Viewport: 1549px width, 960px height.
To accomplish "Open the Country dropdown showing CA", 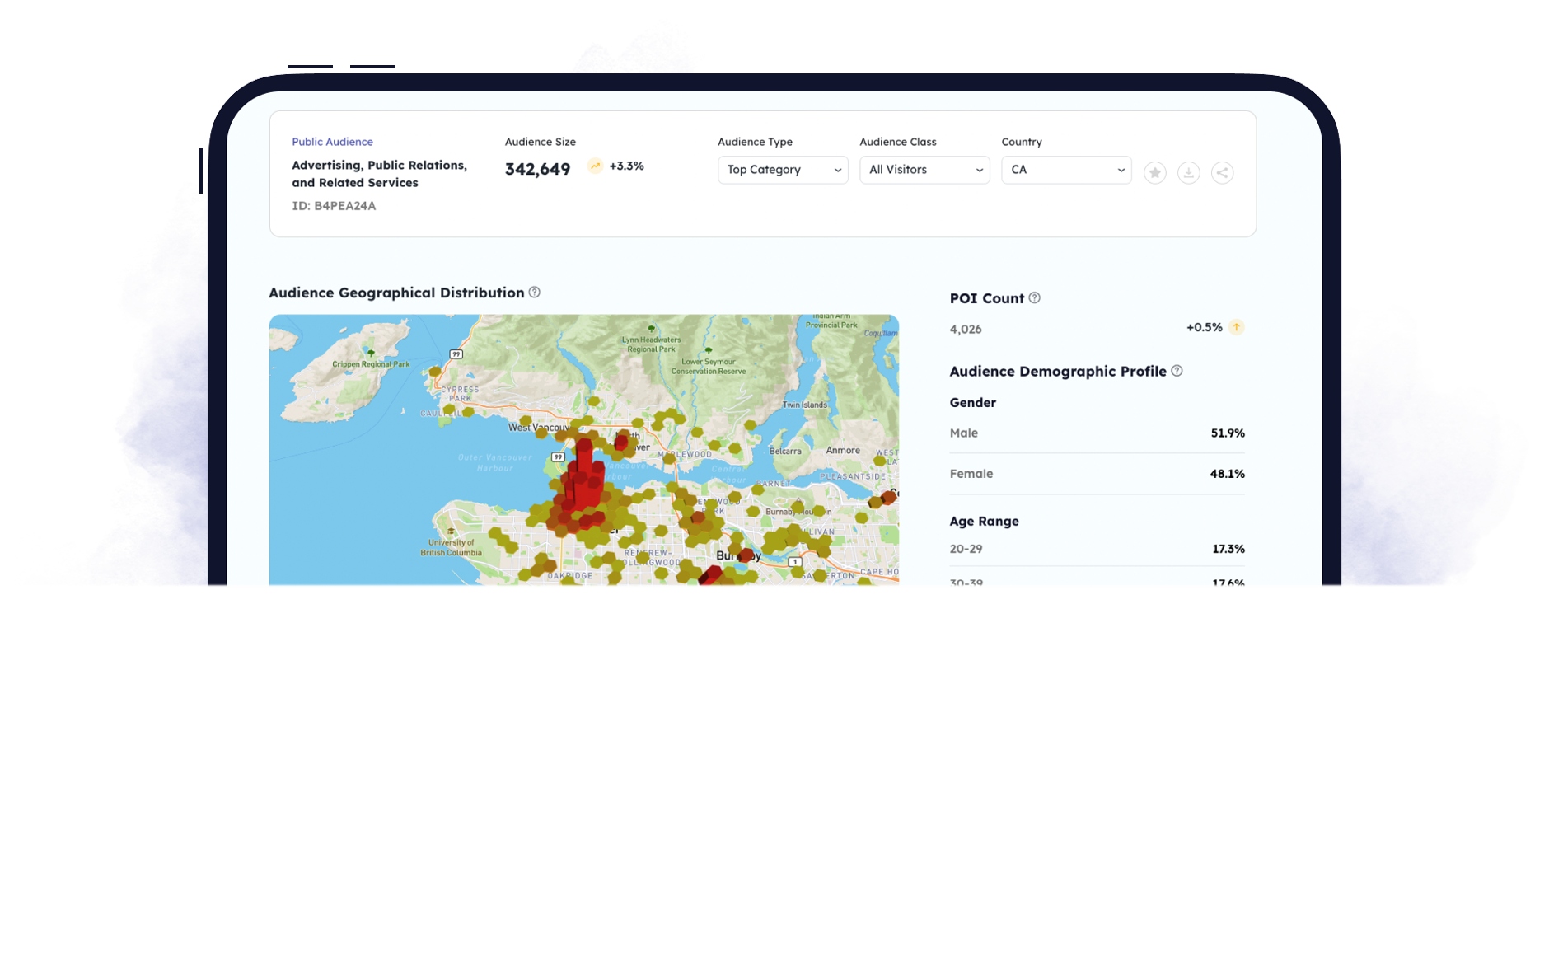I will (1066, 170).
